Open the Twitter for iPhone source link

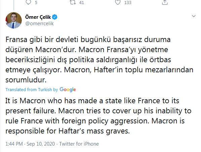79,144
